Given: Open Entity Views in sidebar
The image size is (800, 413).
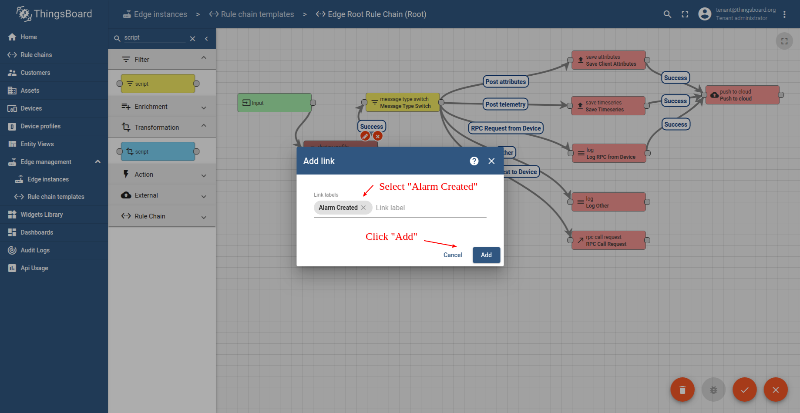Looking at the screenshot, I should click(x=54, y=144).
